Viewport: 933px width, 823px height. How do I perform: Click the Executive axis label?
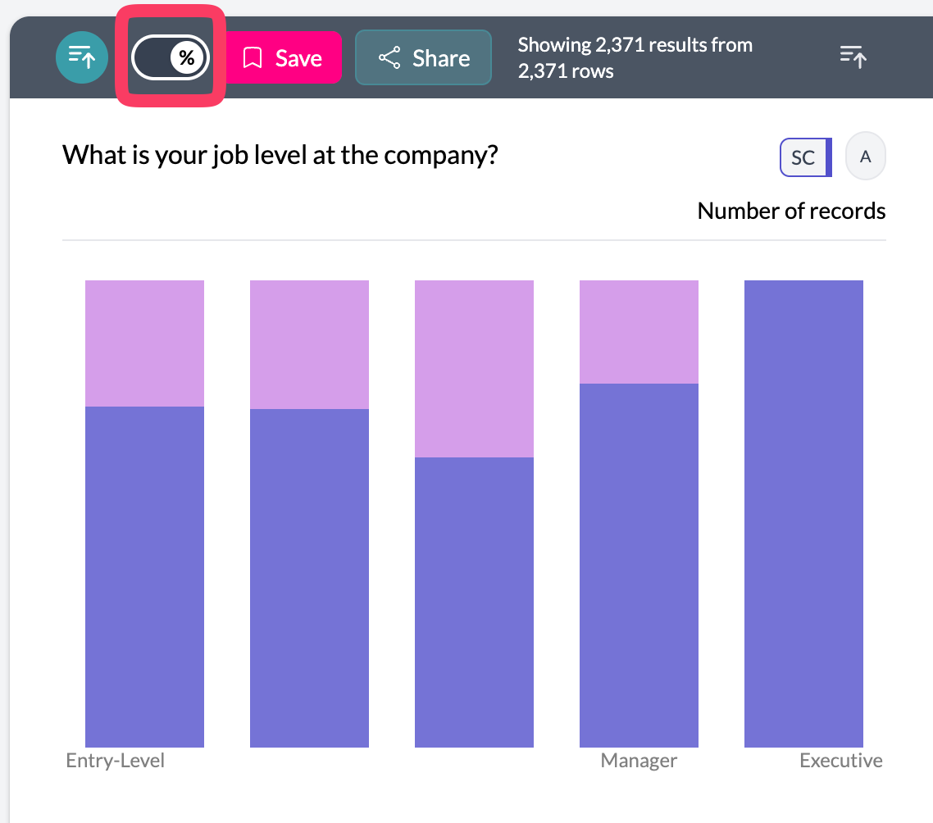(x=841, y=761)
